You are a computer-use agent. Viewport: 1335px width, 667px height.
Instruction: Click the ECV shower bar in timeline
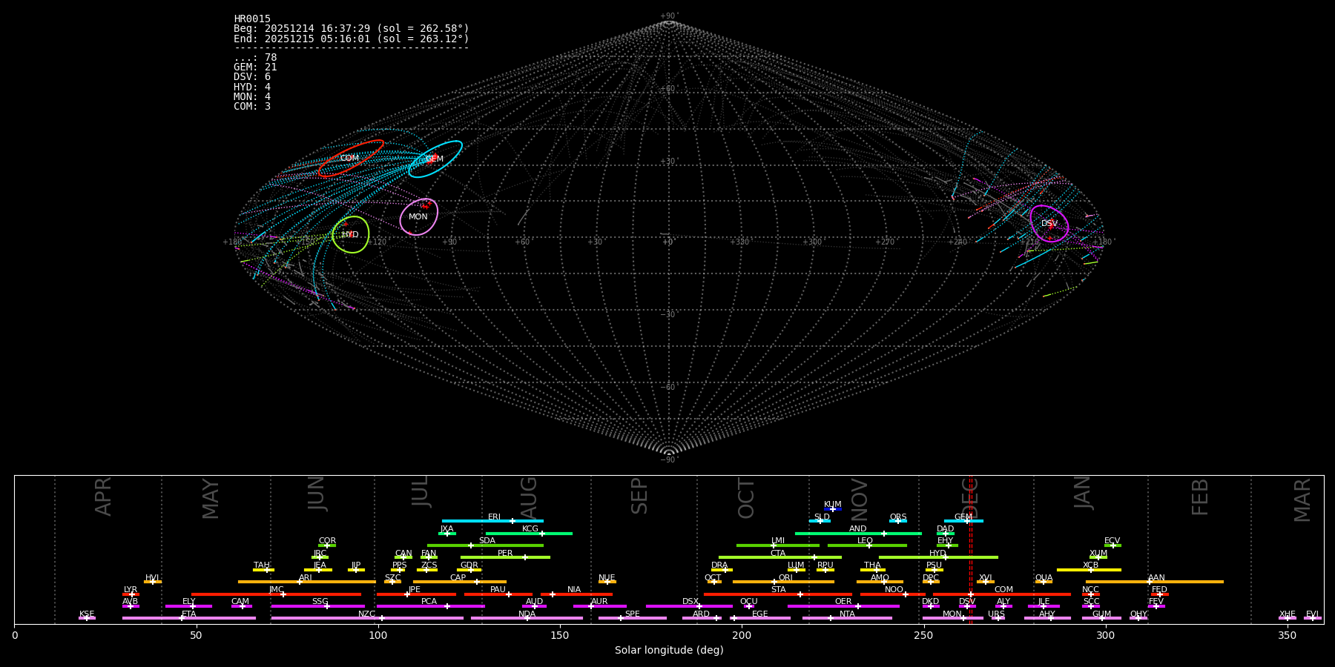pos(1112,545)
